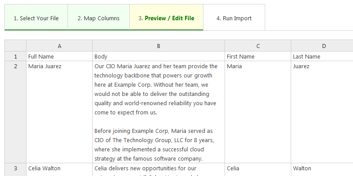The width and height of the screenshot is (353, 176).
Task: Select column A header
Action: (x=59, y=46)
